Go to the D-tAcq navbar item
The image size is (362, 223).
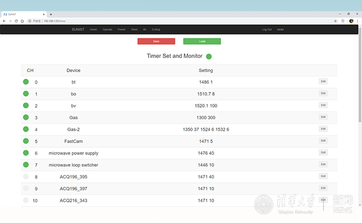tap(156, 30)
